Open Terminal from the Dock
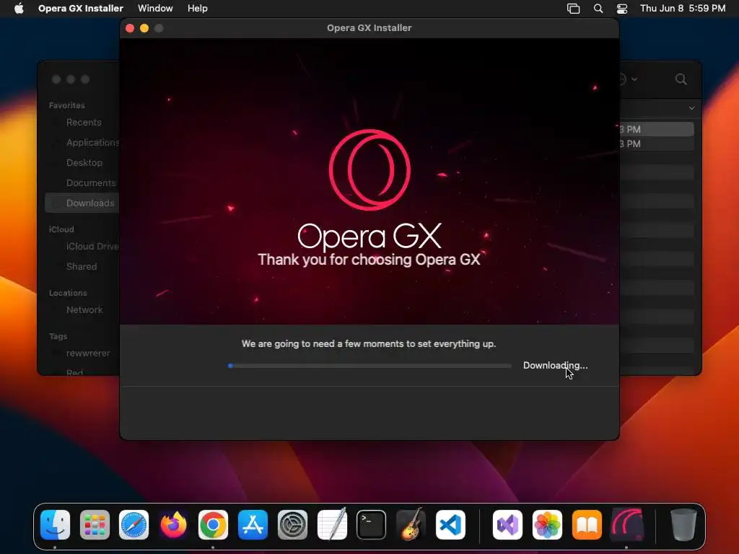This screenshot has height=554, width=739. tap(372, 525)
